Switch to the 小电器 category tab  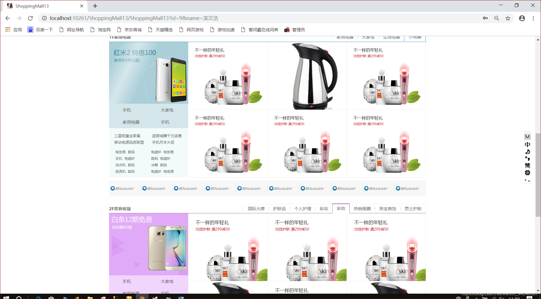(x=414, y=37)
